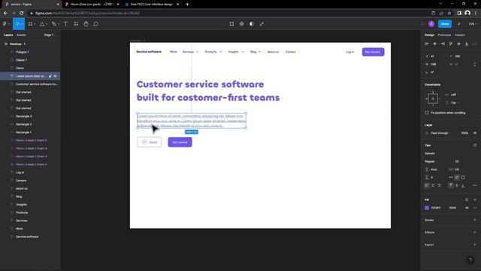Open the Figma main menu icon
Screen dimensions: 481x271
[x=5, y=24]
